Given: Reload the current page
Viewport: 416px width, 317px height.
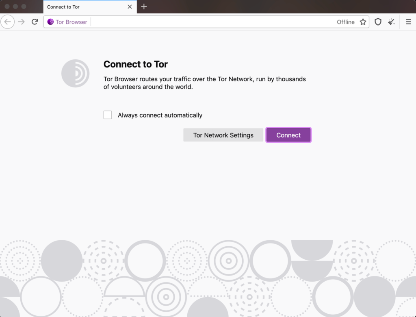Looking at the screenshot, I should pyautogui.click(x=35, y=22).
